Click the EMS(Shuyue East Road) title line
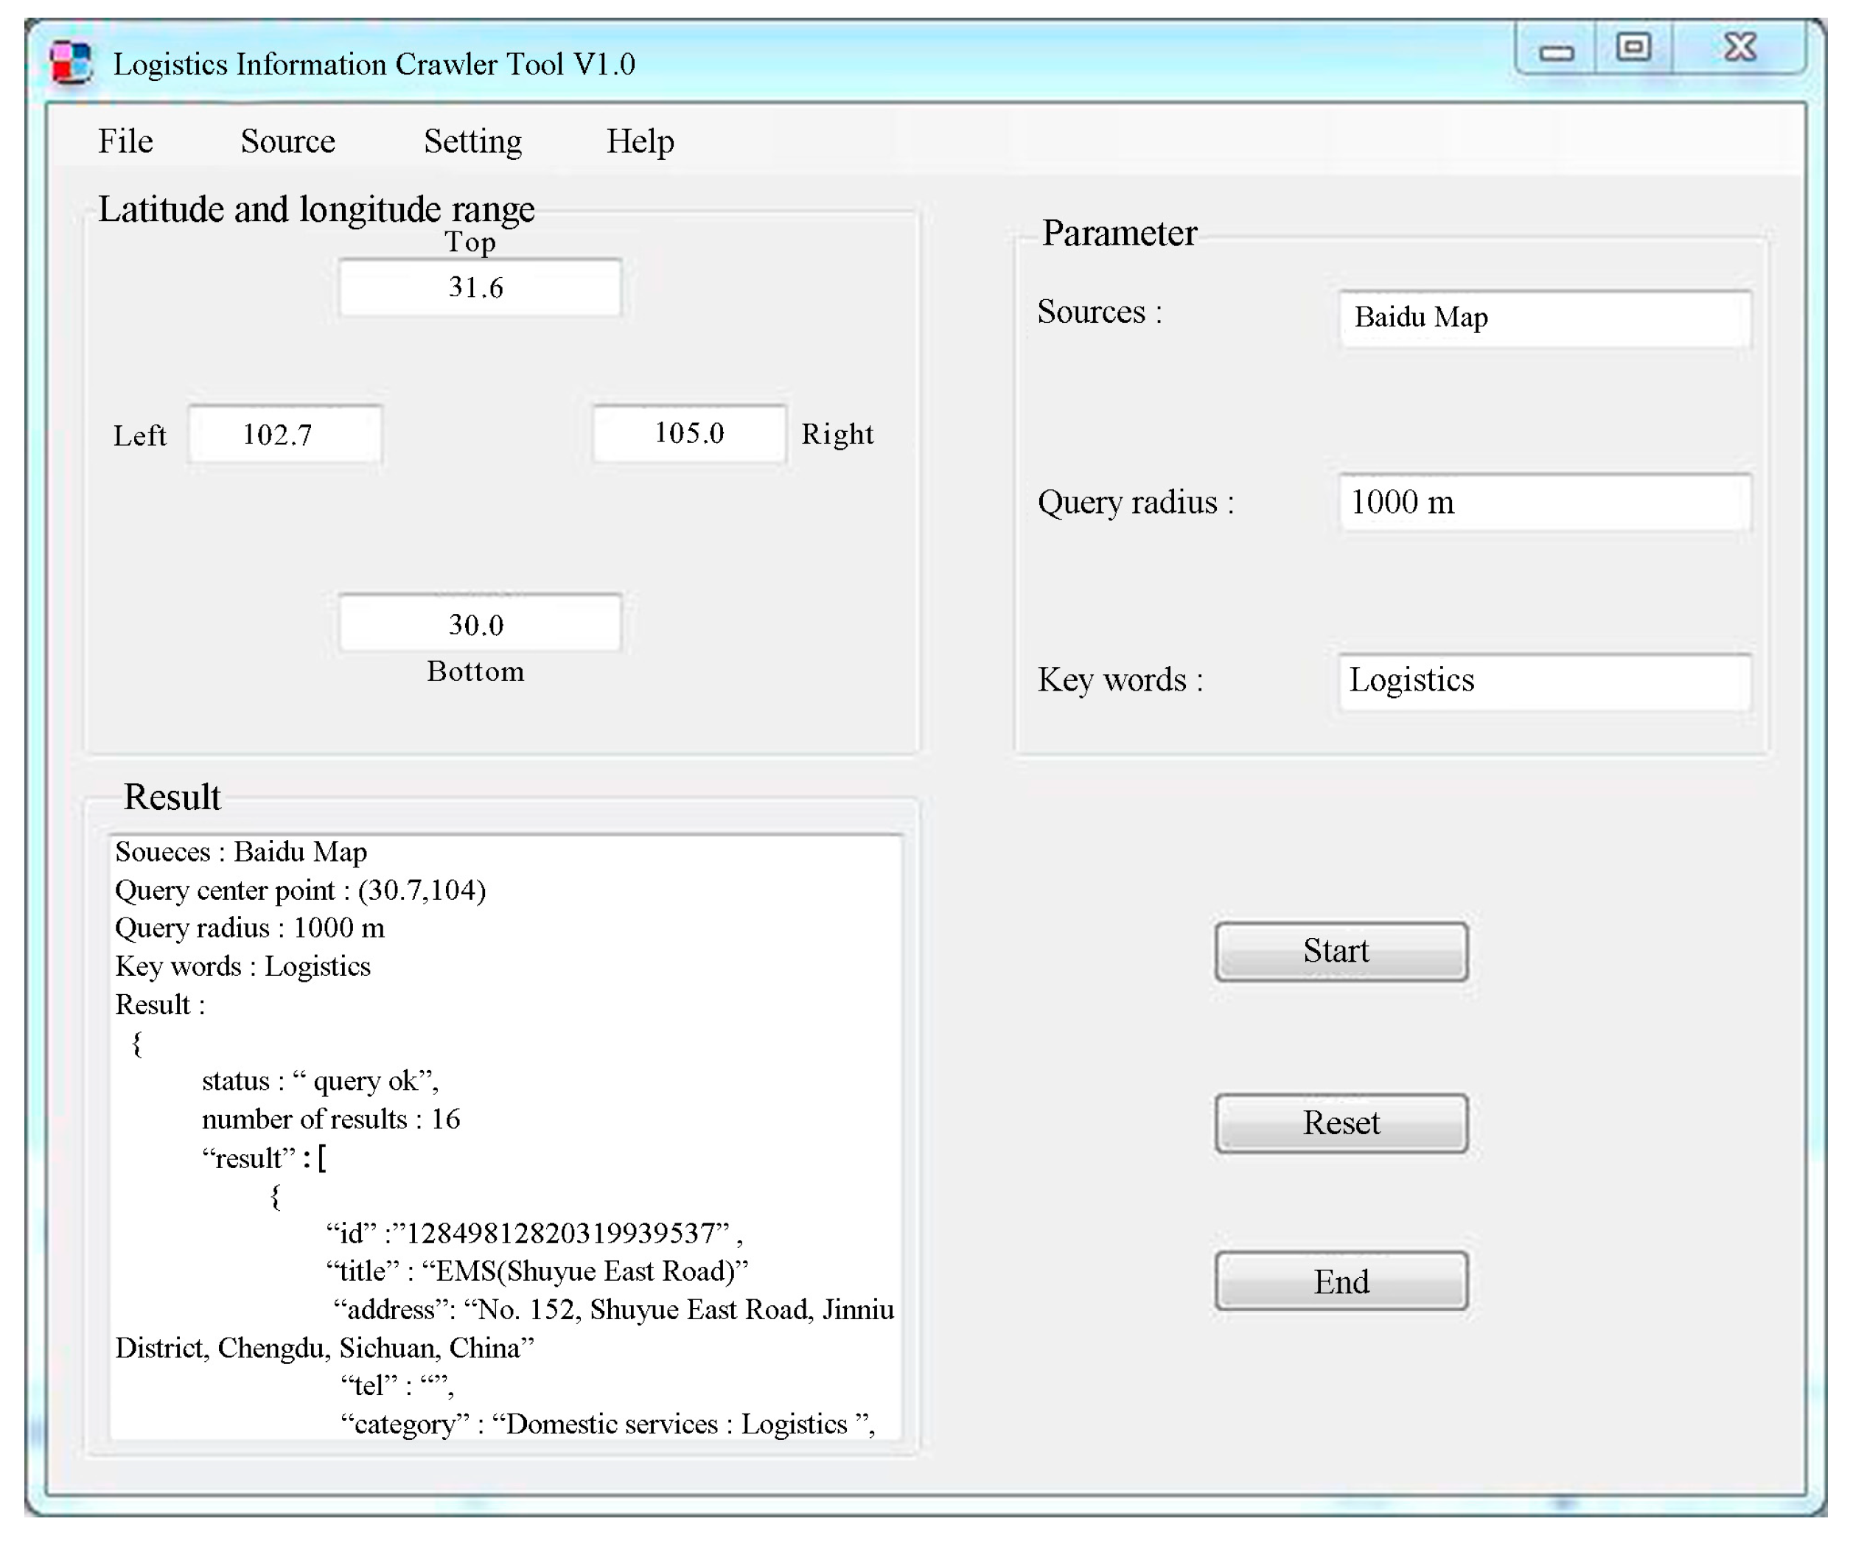1850x1541 pixels. click(537, 1271)
